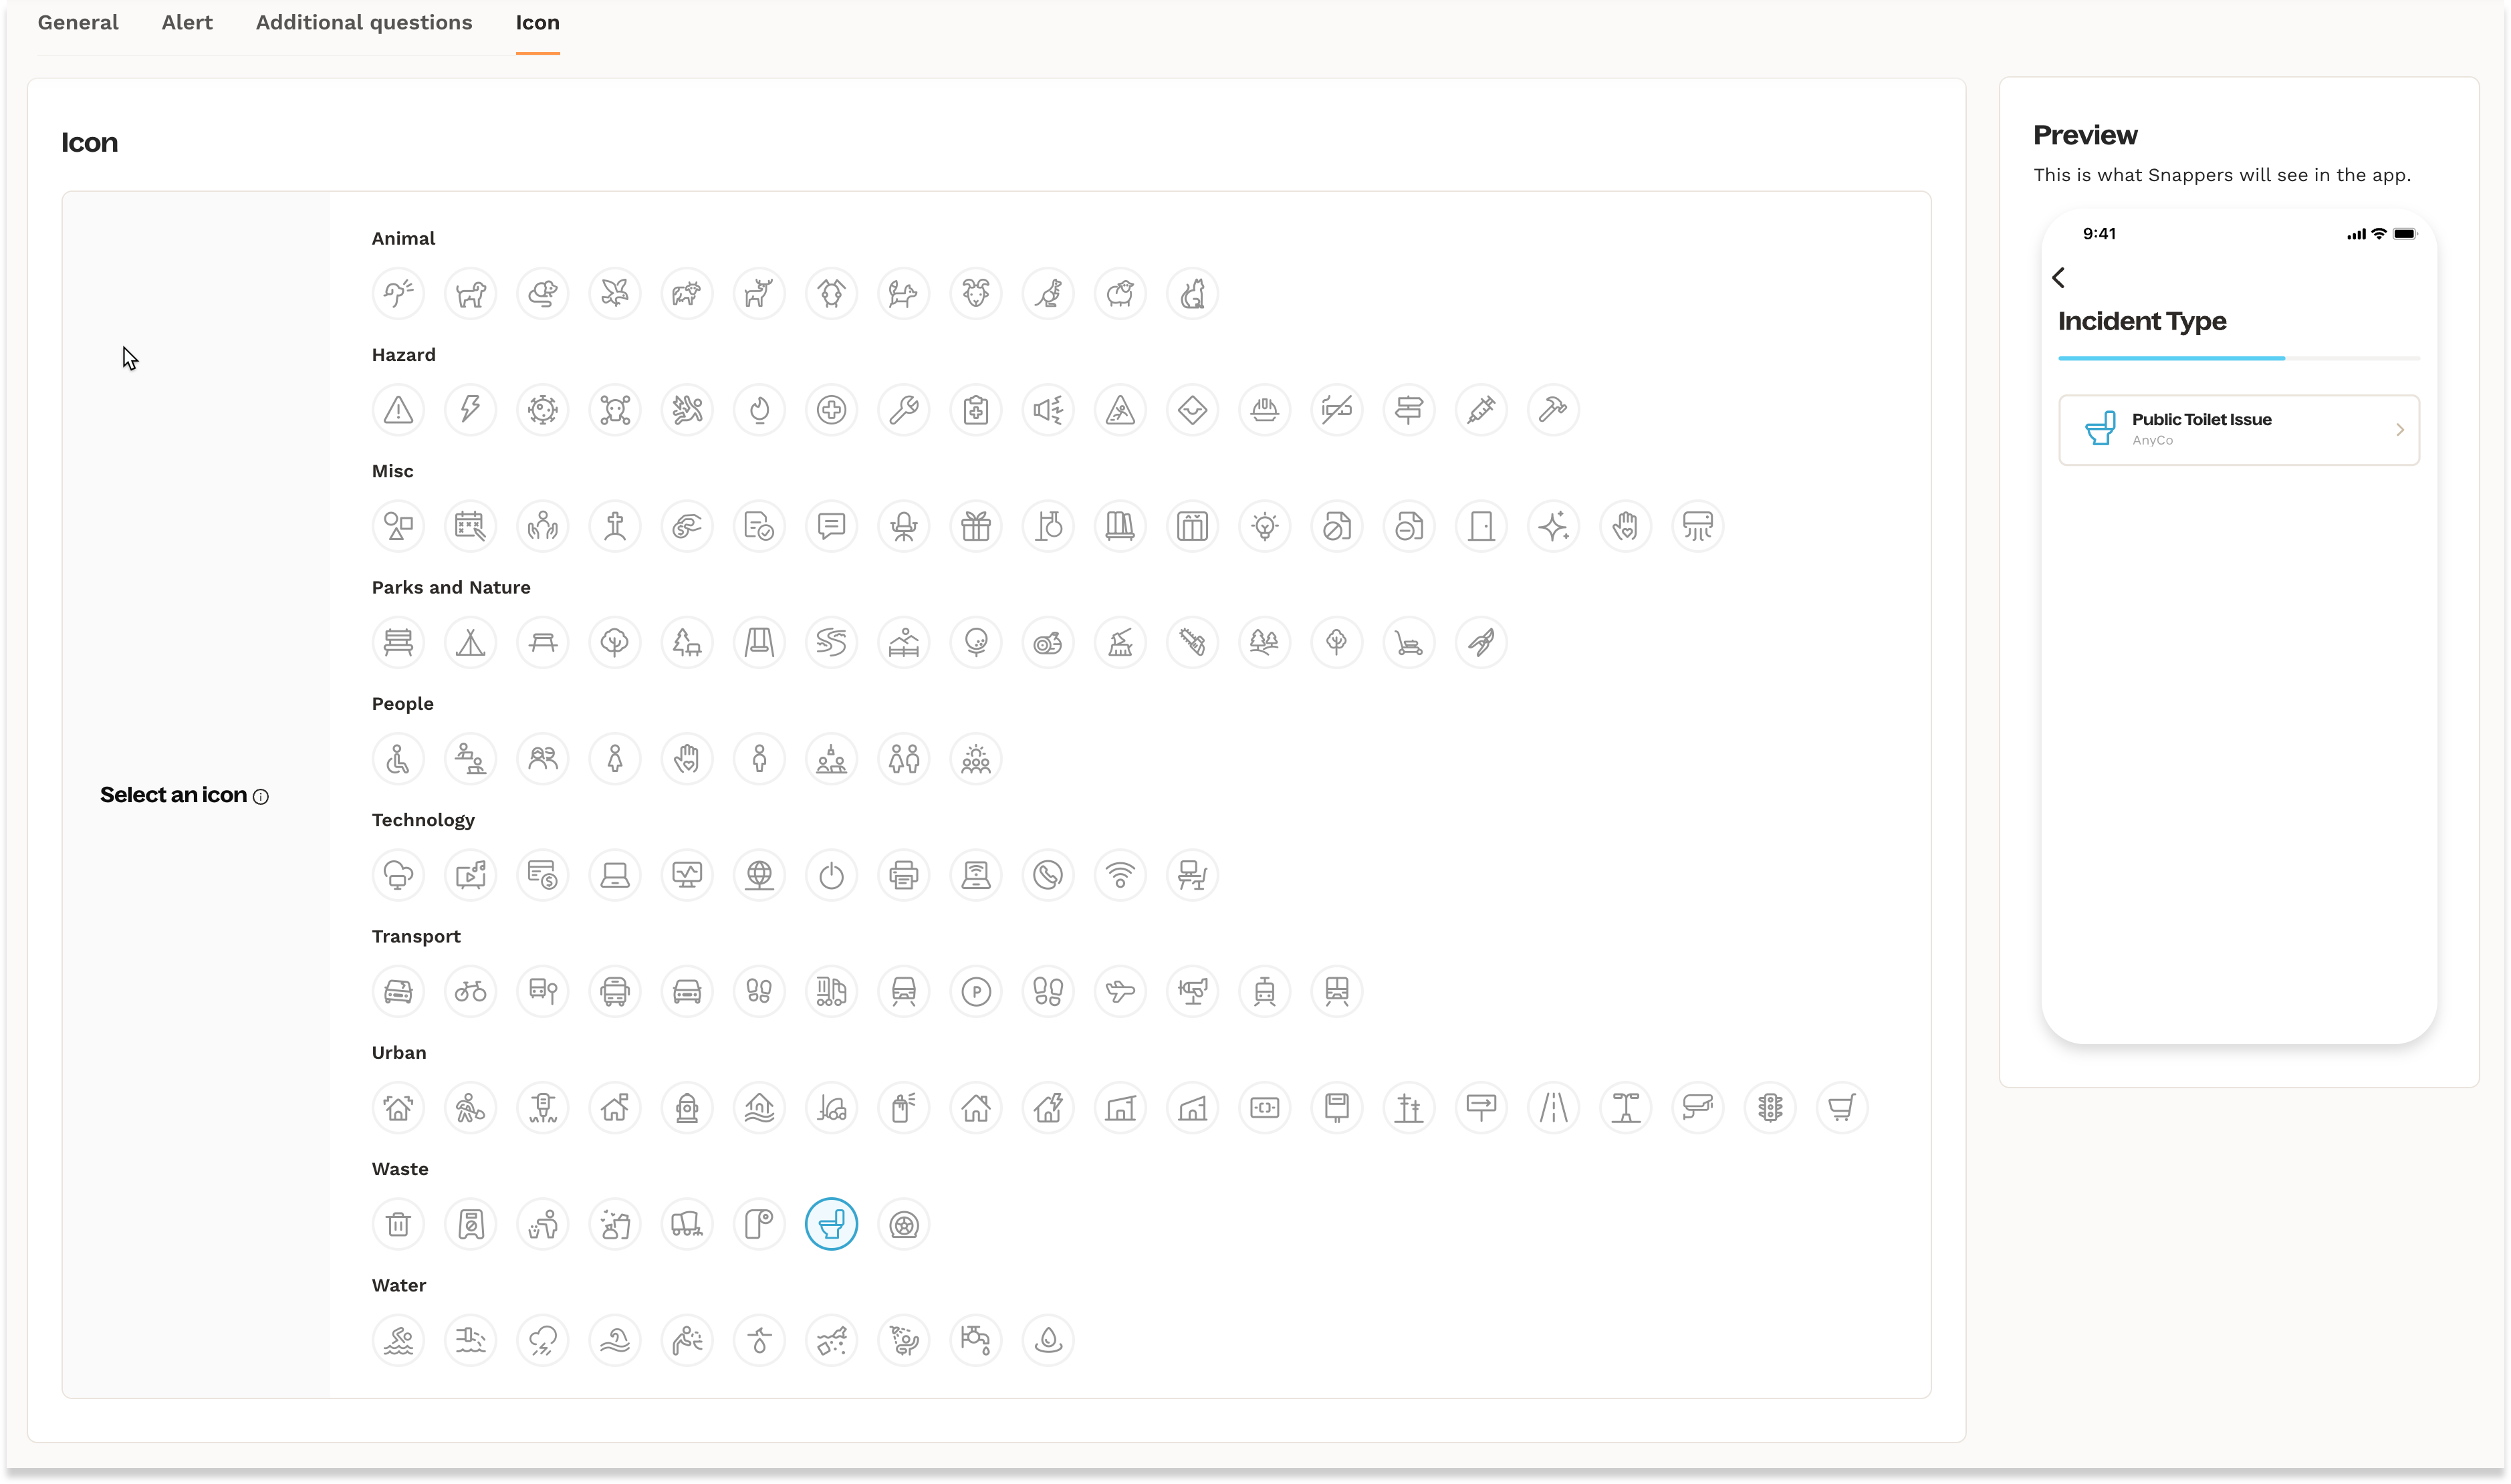The image size is (2511, 1484).
Task: Open the Public Toilet Issue preview item
Action: [2238, 430]
